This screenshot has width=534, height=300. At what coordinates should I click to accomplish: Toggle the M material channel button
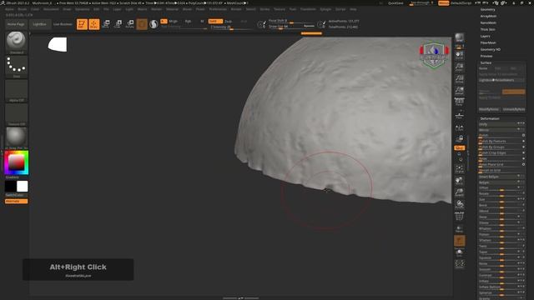click(x=202, y=21)
